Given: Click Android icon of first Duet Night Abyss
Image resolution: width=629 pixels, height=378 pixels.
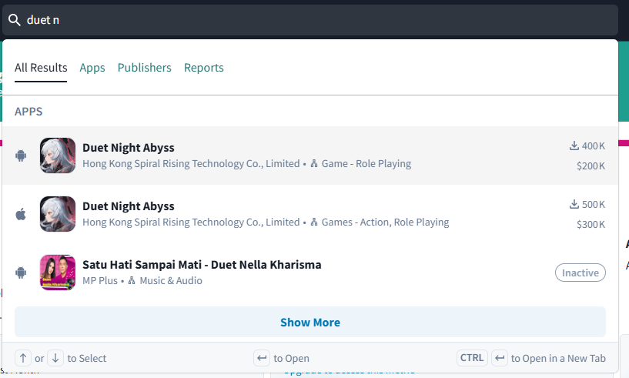Looking at the screenshot, I should tap(21, 156).
